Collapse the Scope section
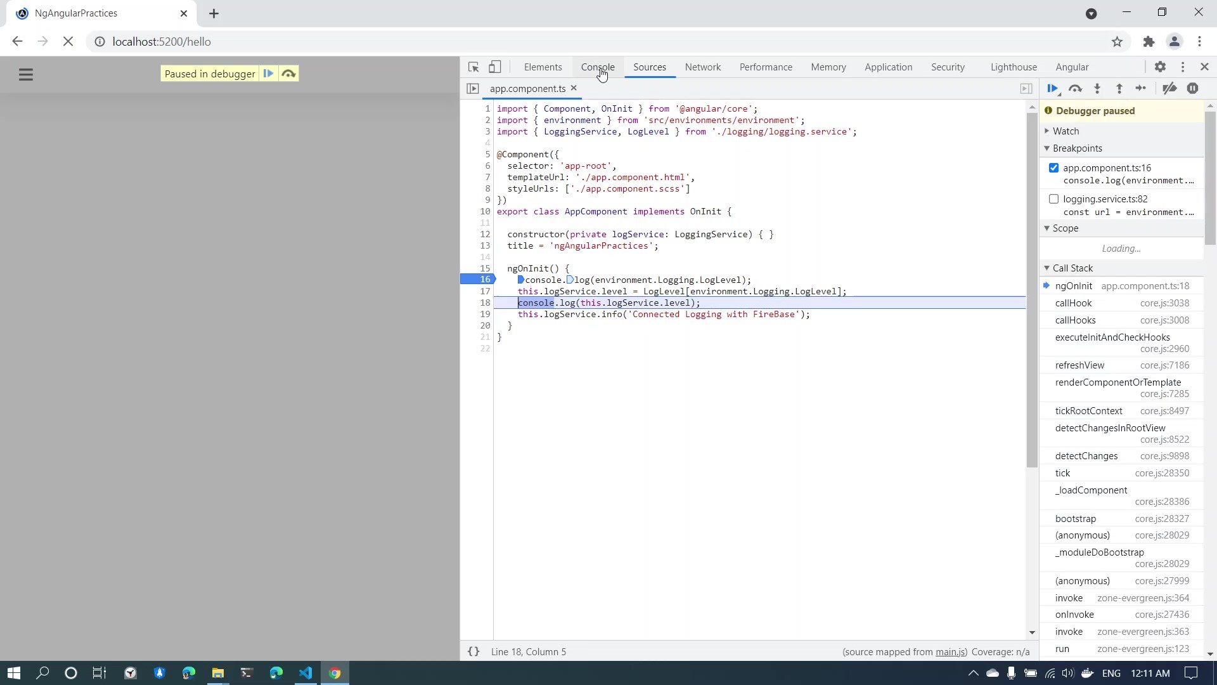The width and height of the screenshot is (1217, 685). pos(1065,228)
